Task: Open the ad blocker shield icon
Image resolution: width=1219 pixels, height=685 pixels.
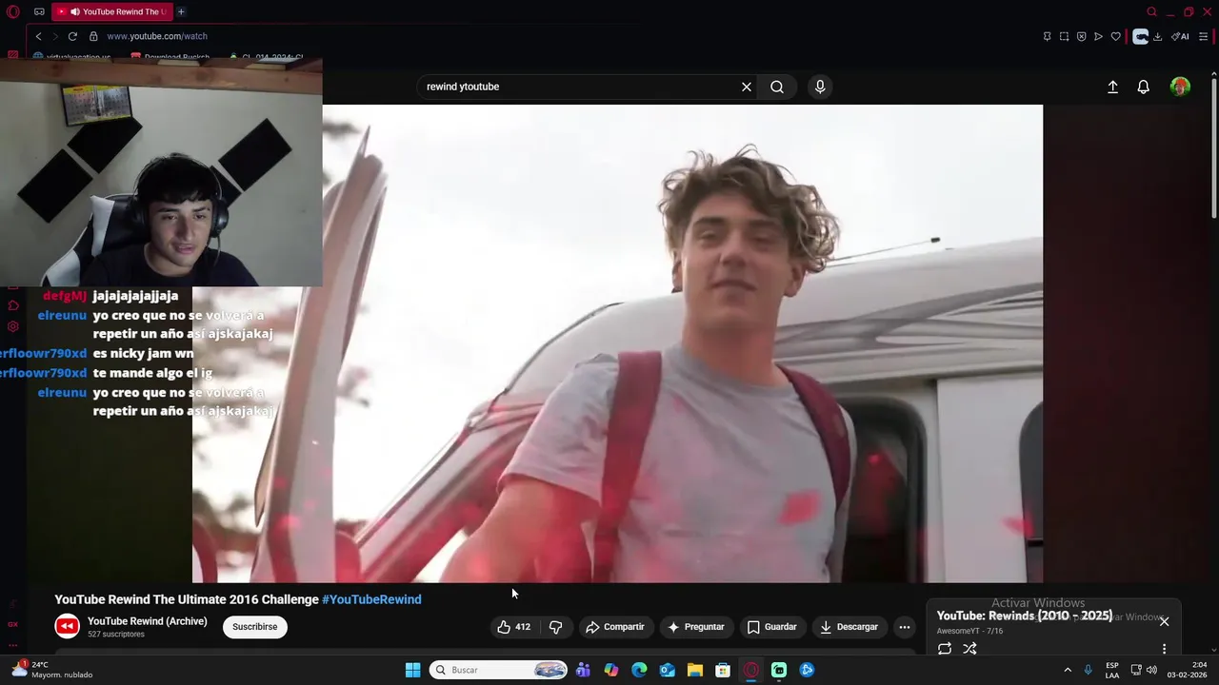Action: pyautogui.click(x=1081, y=36)
